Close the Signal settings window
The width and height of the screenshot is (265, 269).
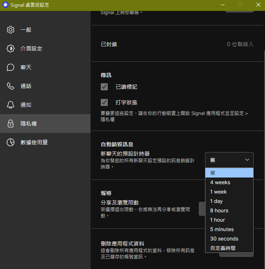(258, 5)
